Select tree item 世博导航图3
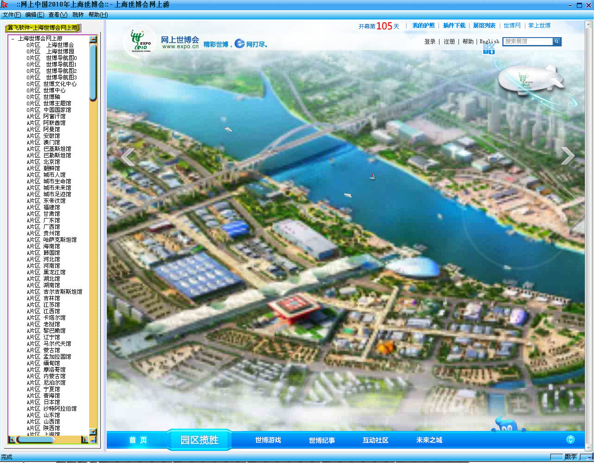The width and height of the screenshot is (594, 463). (61, 77)
